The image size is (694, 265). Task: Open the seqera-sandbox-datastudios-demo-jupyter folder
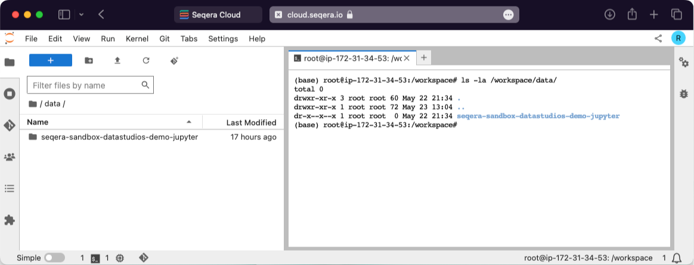tap(119, 137)
